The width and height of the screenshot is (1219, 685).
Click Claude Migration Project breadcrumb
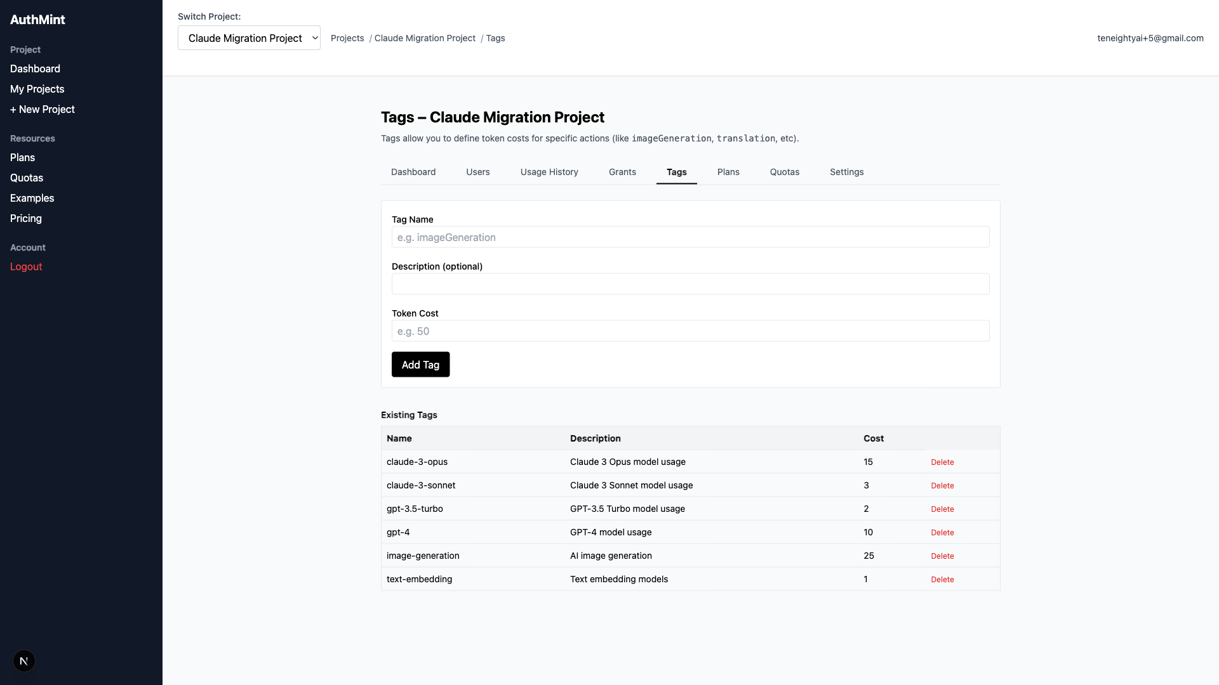(x=425, y=38)
